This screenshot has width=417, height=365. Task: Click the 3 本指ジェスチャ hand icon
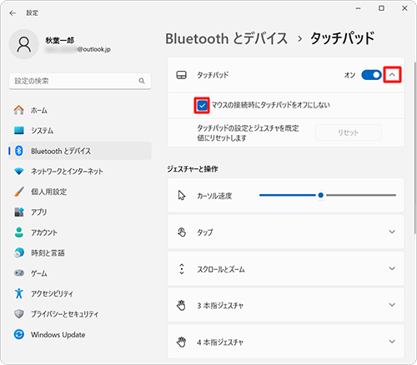tap(181, 305)
